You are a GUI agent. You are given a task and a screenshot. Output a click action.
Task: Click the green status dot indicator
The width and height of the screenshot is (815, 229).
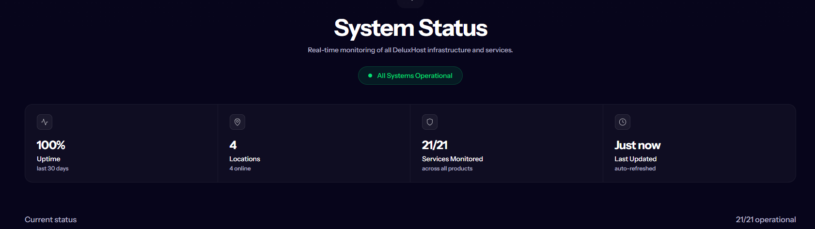click(370, 76)
